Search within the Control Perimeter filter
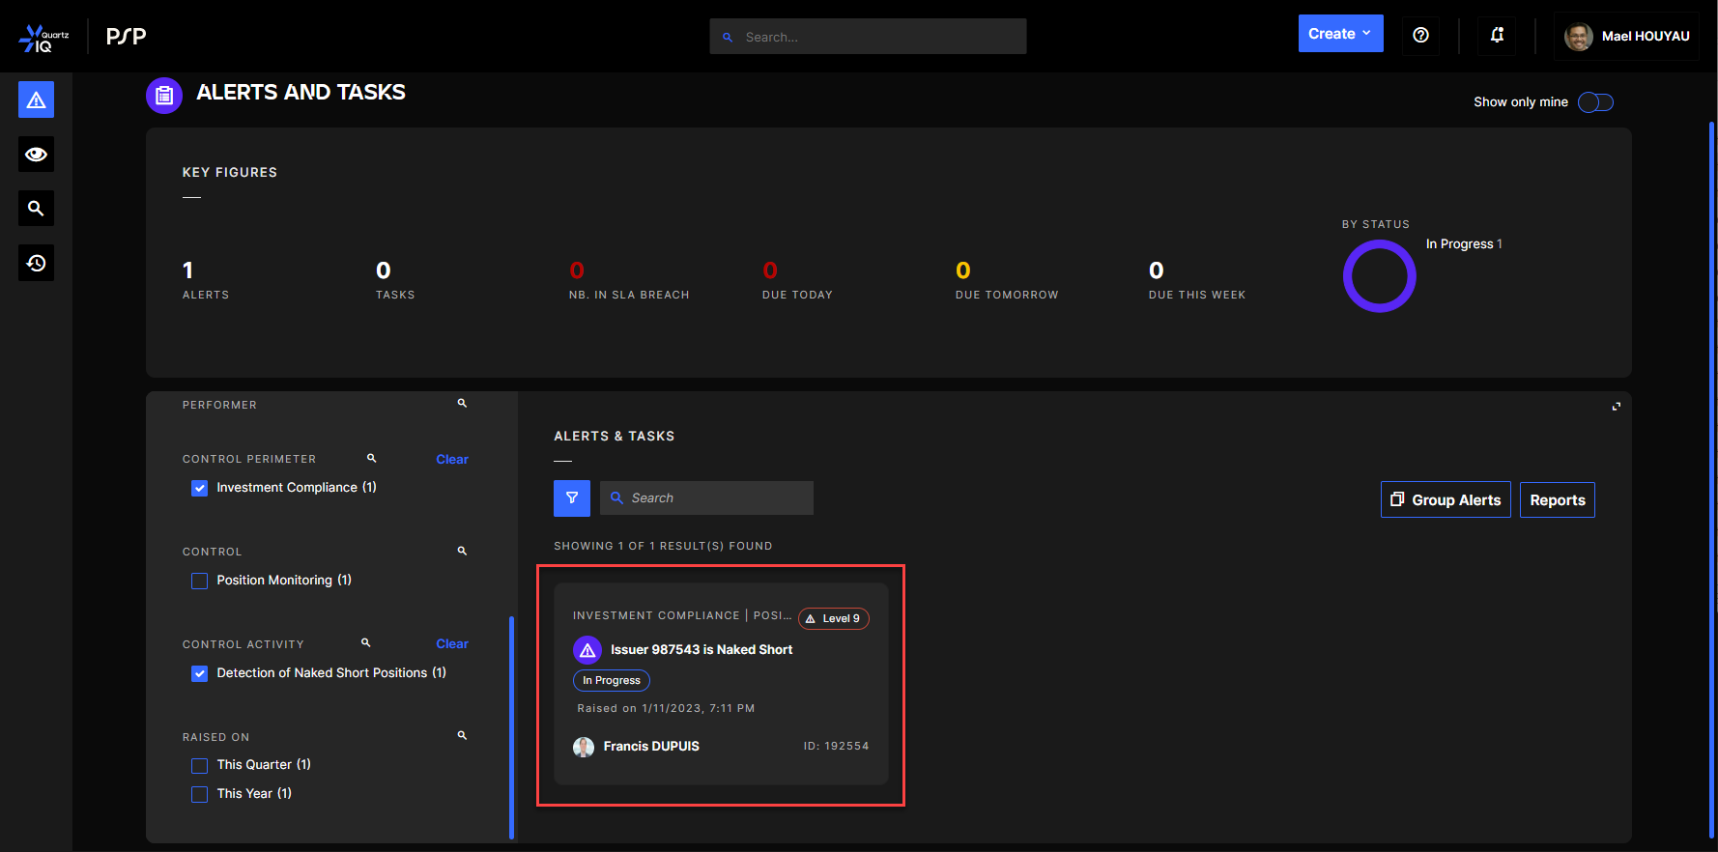The width and height of the screenshot is (1718, 852). (371, 459)
